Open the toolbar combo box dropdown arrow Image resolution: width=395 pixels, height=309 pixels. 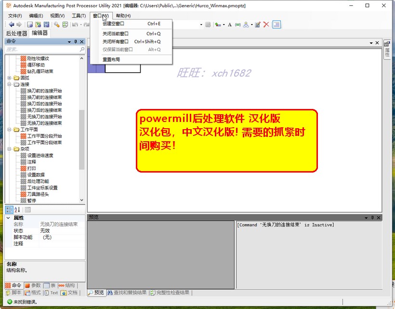[201, 25]
